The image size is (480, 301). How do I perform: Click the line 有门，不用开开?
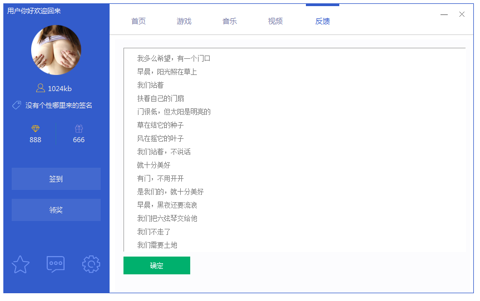(160, 178)
